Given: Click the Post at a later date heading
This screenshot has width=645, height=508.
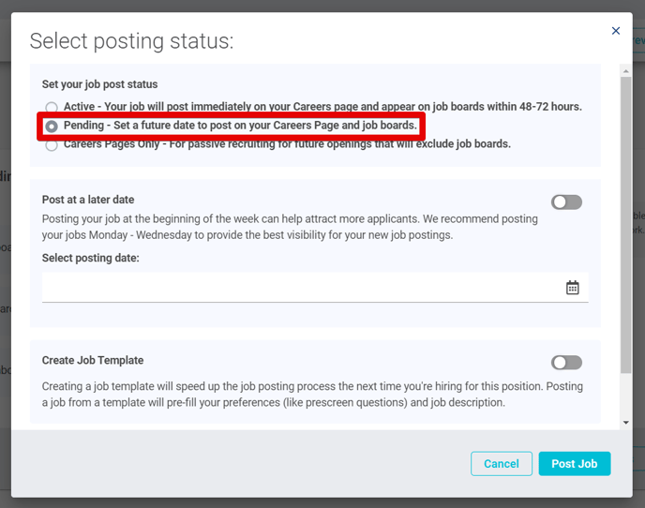Looking at the screenshot, I should [x=88, y=200].
